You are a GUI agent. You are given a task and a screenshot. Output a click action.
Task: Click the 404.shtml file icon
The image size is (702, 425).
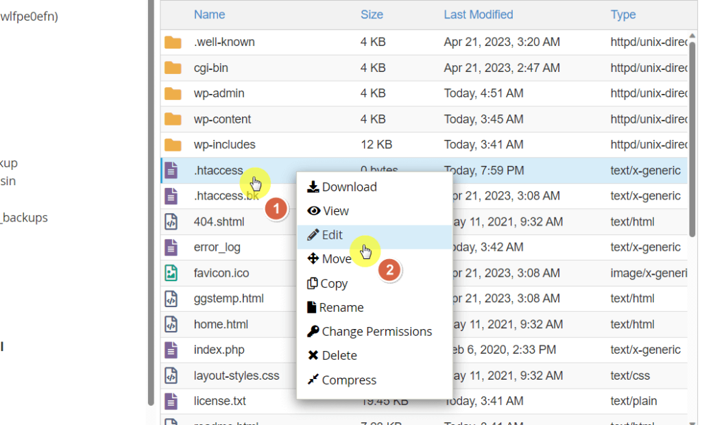[171, 221]
